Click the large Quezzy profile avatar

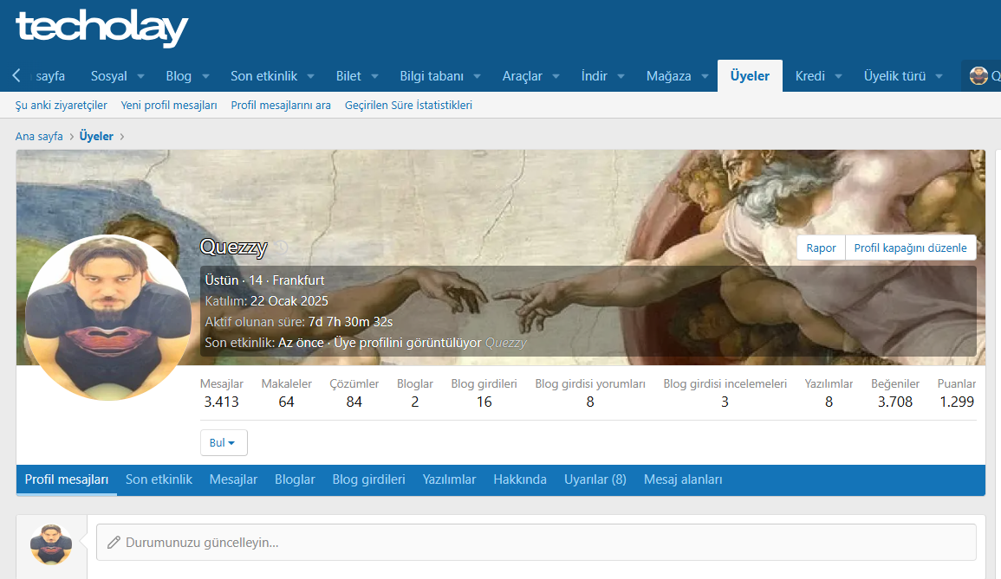coord(108,318)
